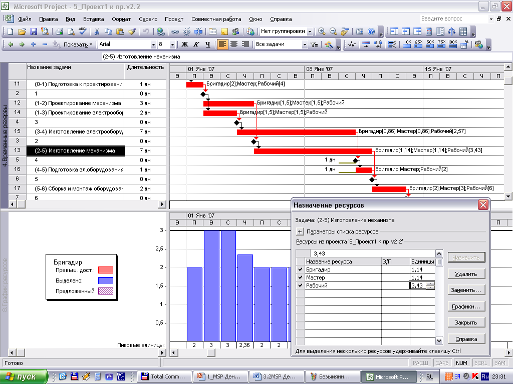Image resolution: width=513 pixels, height=384 pixels.
Task: Expand standard toolbar options arrow
Action: [381, 32]
